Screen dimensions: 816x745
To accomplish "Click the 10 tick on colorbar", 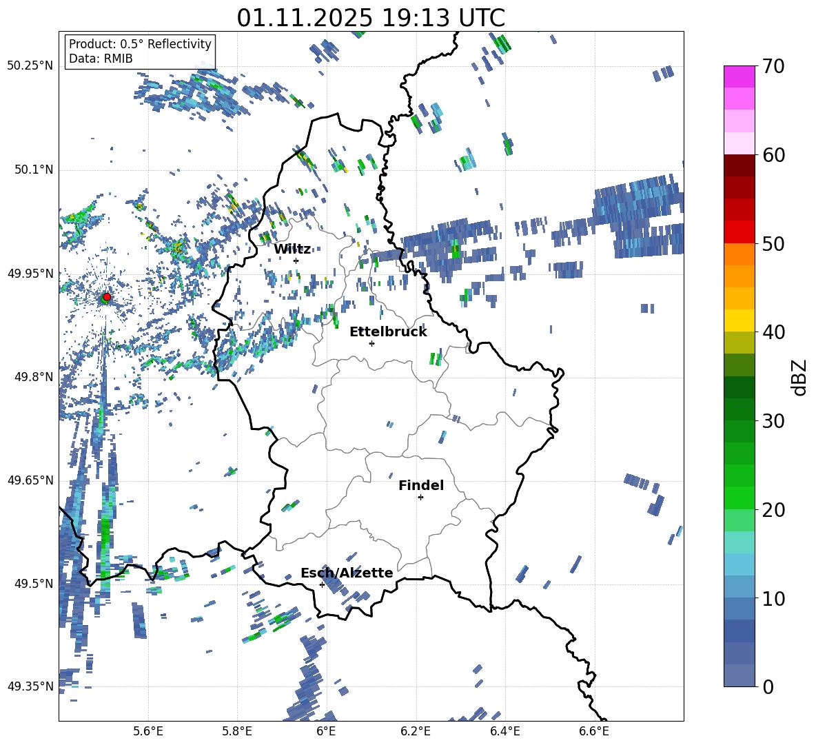I will pyautogui.click(x=773, y=598).
